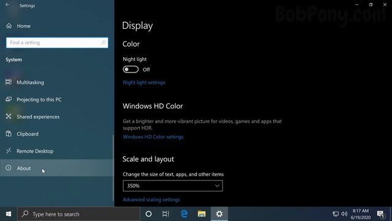Viewport: 392px width, 221px height.
Task: Open the Multitasking settings page
Action: 56,82
